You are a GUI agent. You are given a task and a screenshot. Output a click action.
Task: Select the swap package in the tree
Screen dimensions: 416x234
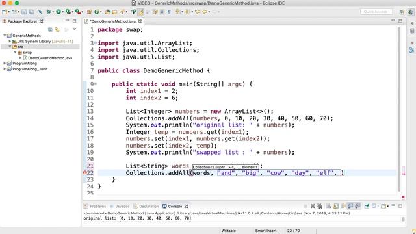pyautogui.click(x=27, y=52)
